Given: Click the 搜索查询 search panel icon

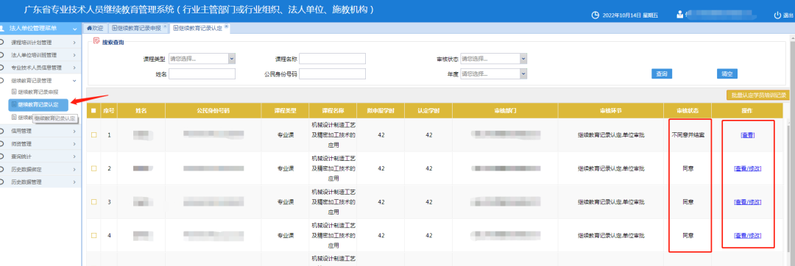Looking at the screenshot, I should click(x=96, y=41).
